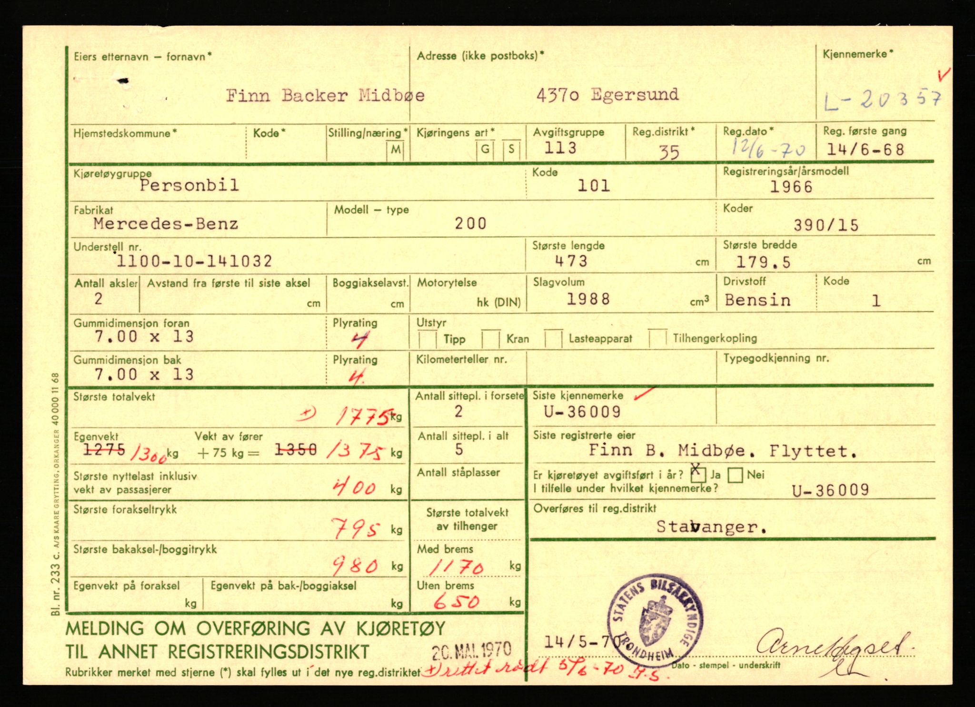The width and height of the screenshot is (975, 707).
Task: Click Antall aksler value 2
Action: (x=98, y=299)
